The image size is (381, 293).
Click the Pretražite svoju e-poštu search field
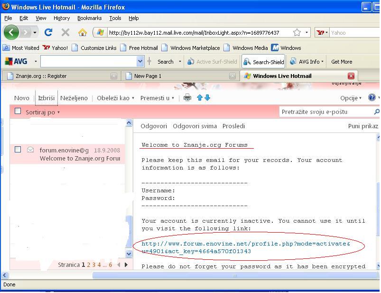click(325, 112)
